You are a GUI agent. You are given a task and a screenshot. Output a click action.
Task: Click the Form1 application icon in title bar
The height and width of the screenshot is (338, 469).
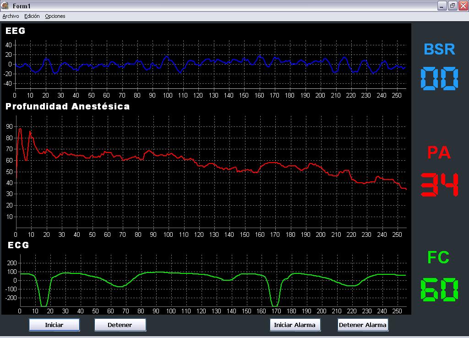pos(5,5)
